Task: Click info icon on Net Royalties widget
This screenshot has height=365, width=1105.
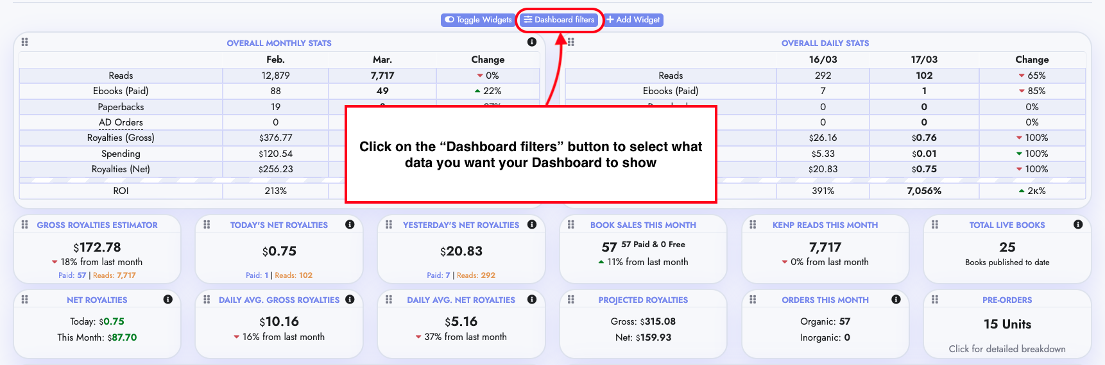Action: 167,299
